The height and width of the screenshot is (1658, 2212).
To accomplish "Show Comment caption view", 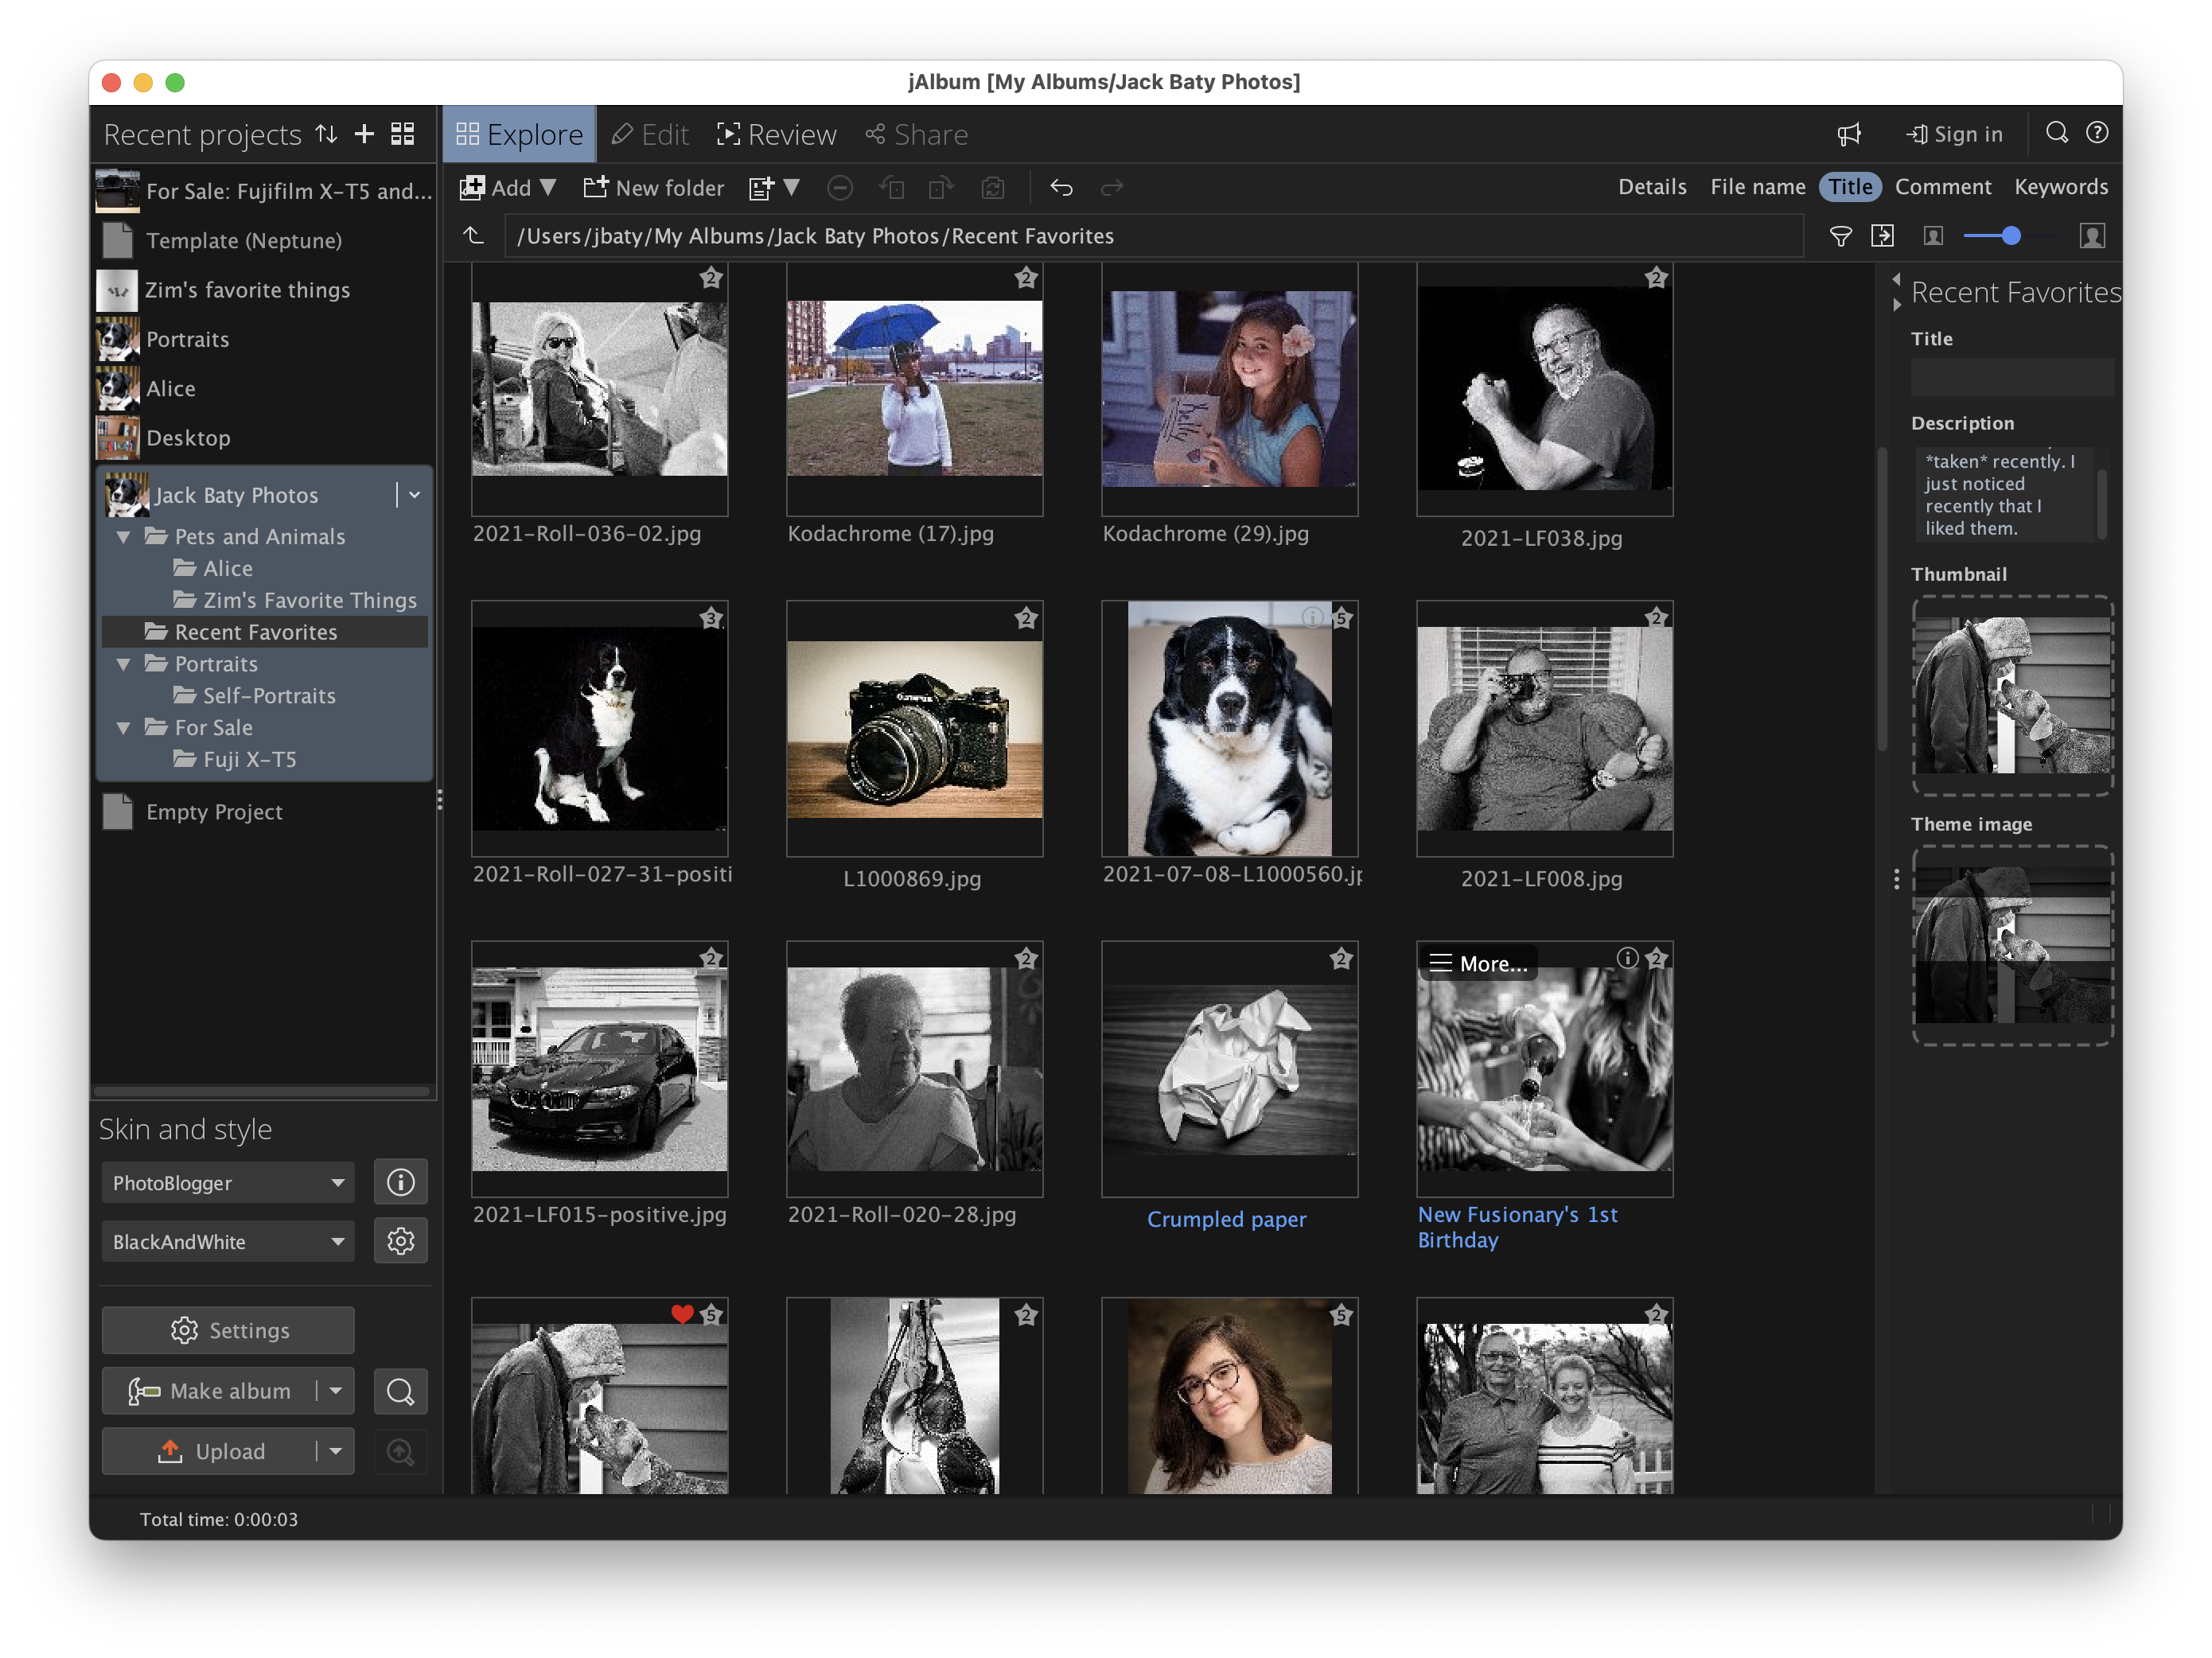I will pyautogui.click(x=1942, y=187).
